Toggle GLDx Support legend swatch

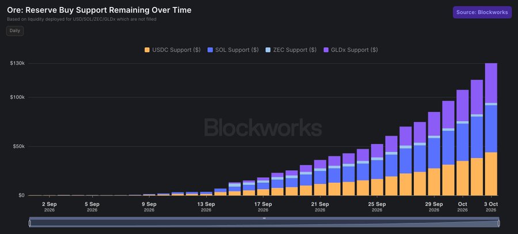coord(326,50)
